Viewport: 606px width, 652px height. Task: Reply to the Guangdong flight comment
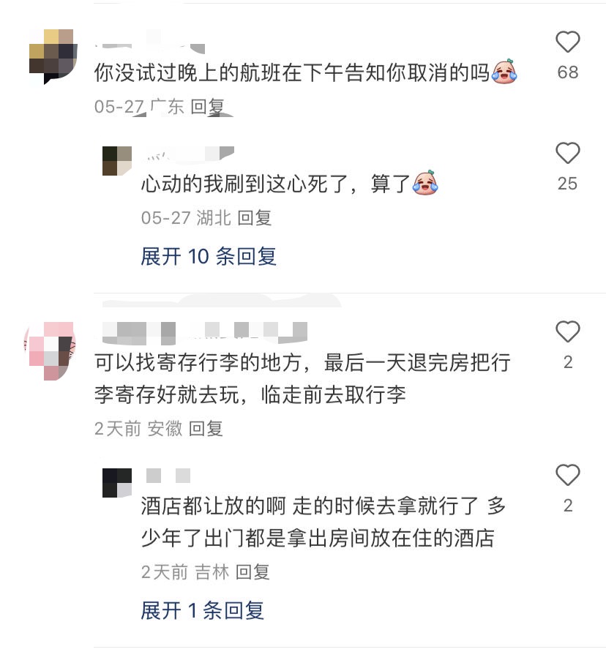tap(207, 107)
